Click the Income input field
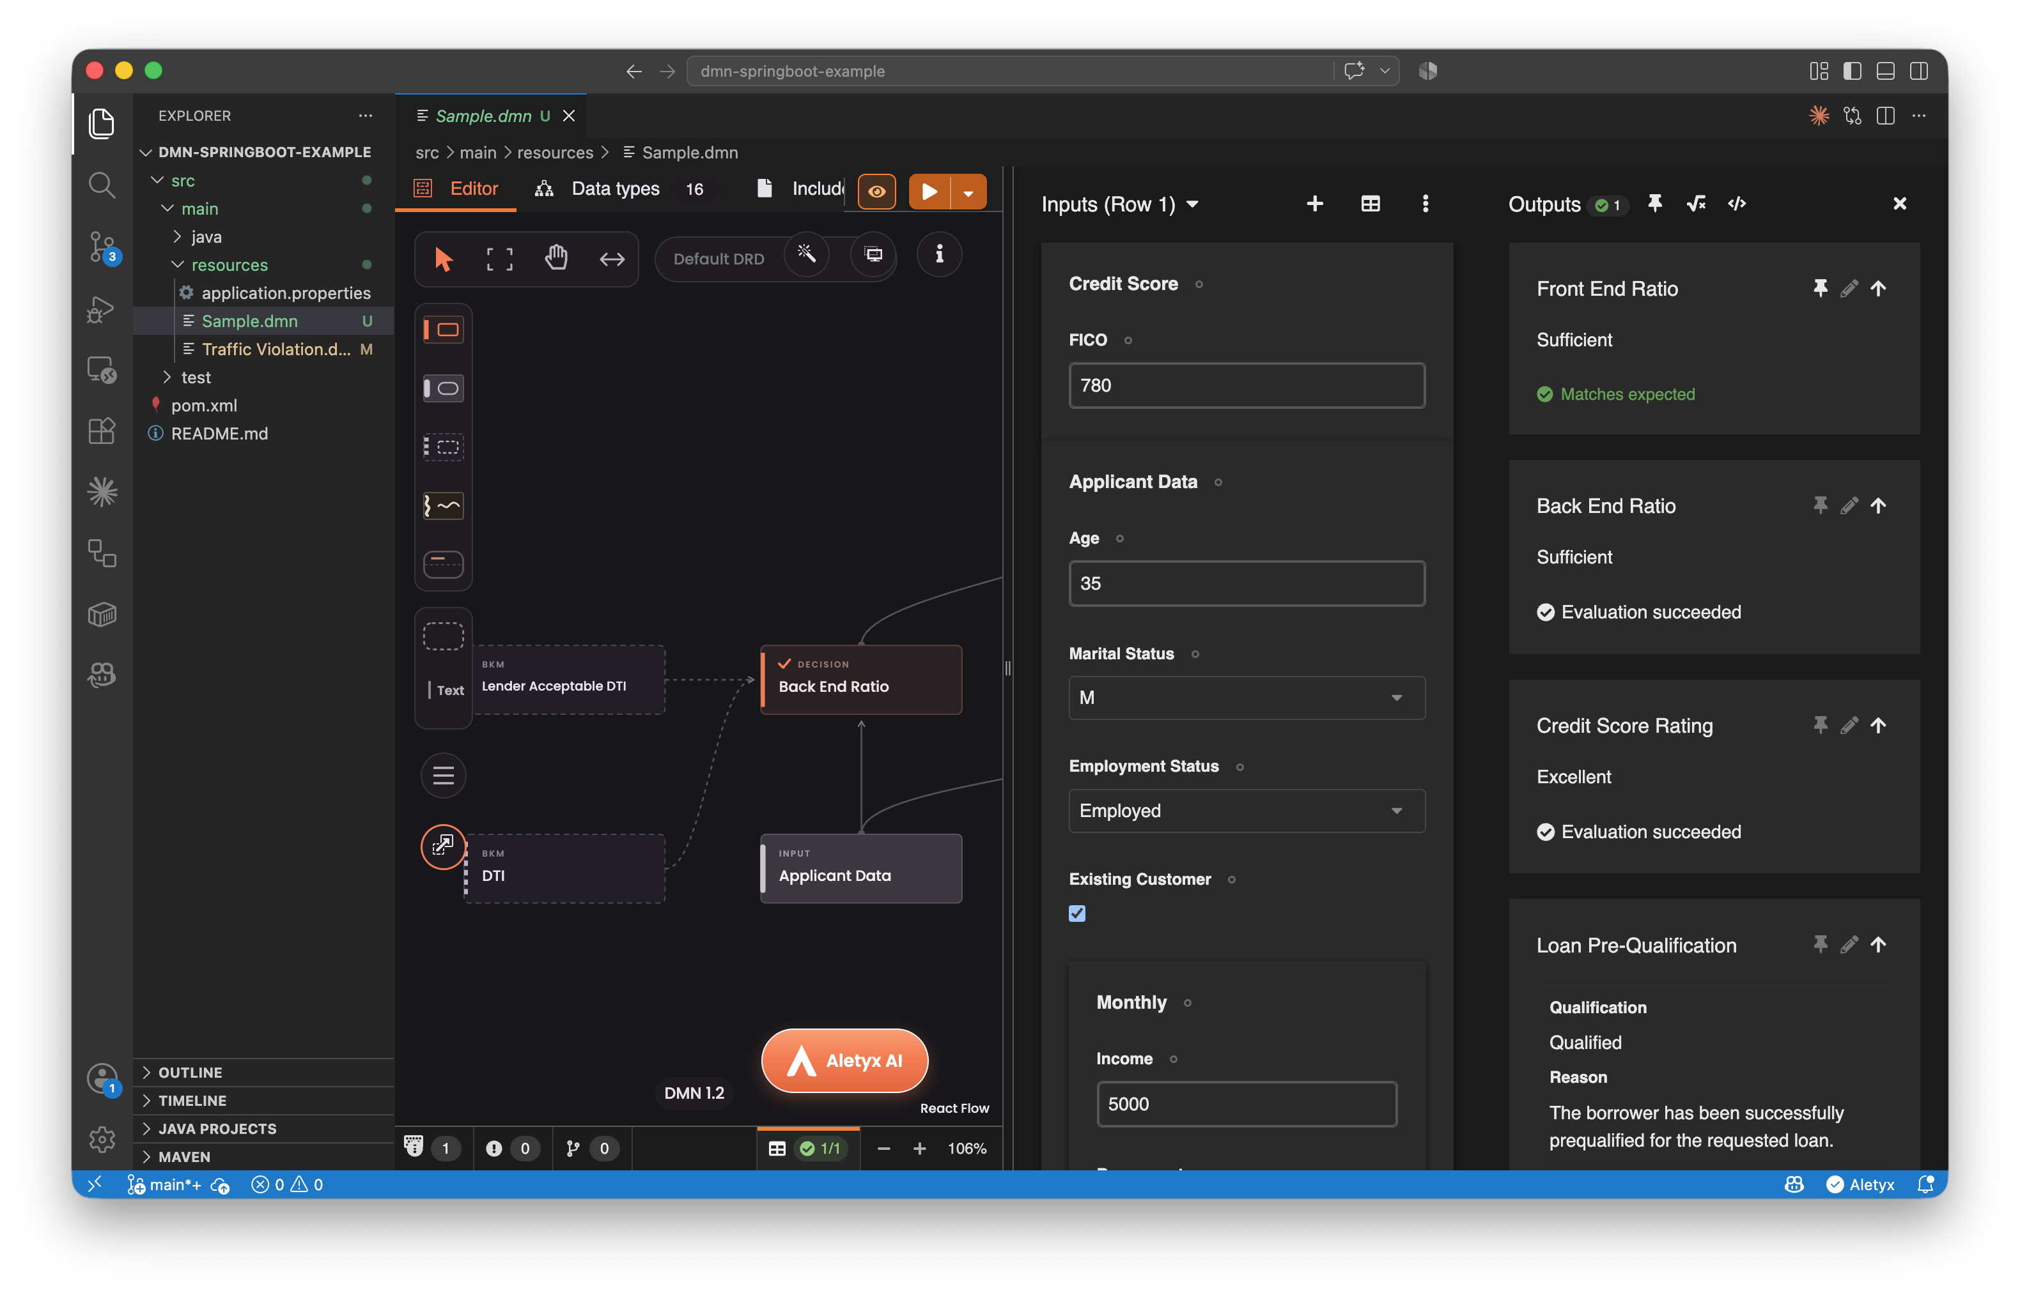Screen dimensions: 2020x1293 point(1247,1103)
